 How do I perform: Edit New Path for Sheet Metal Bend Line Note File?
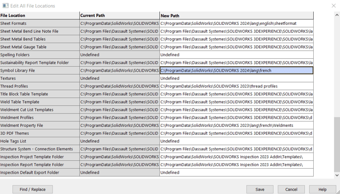click(237, 31)
